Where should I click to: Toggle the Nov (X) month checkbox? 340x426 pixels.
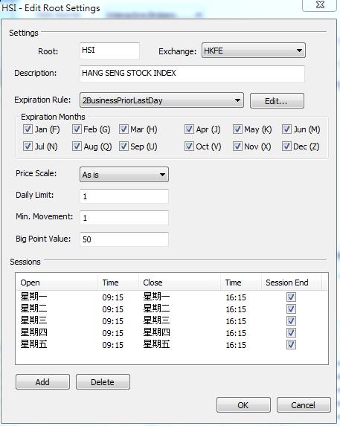point(237,146)
